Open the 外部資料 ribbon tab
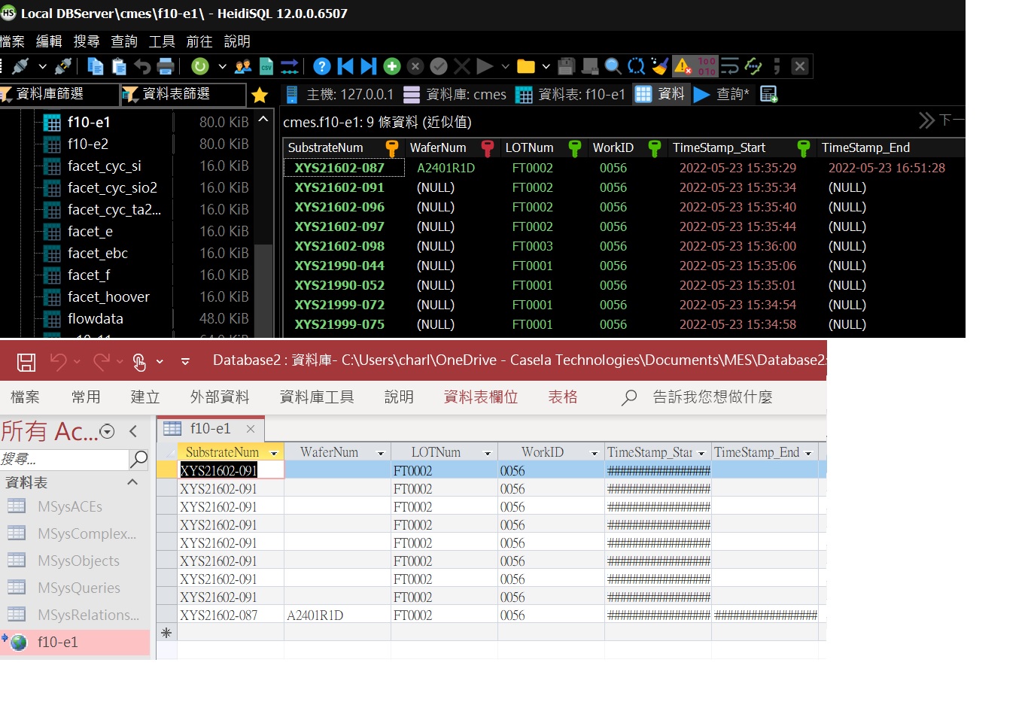The image size is (1028, 702). pos(220,397)
